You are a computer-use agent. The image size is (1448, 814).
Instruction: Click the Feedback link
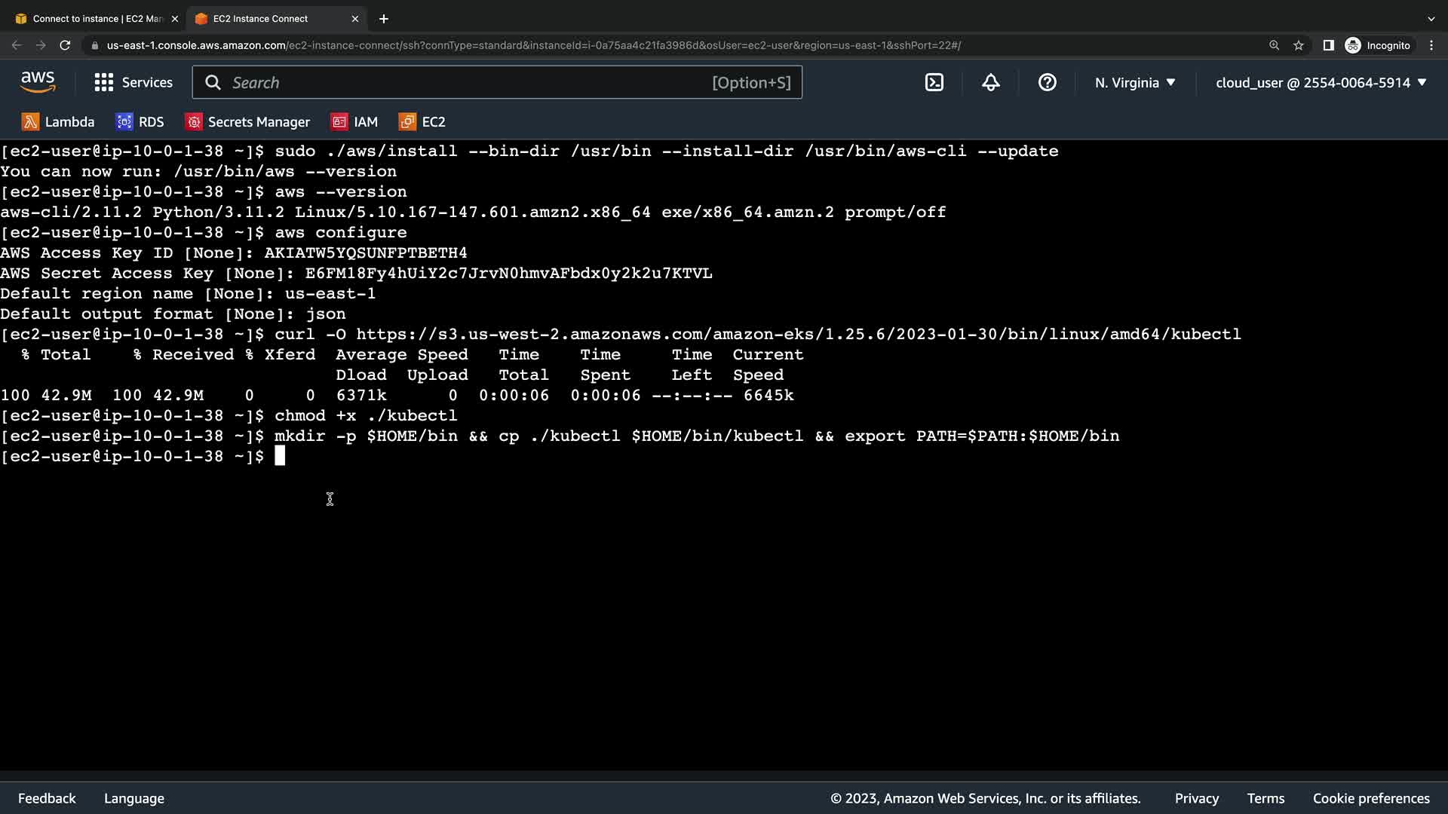(47, 798)
